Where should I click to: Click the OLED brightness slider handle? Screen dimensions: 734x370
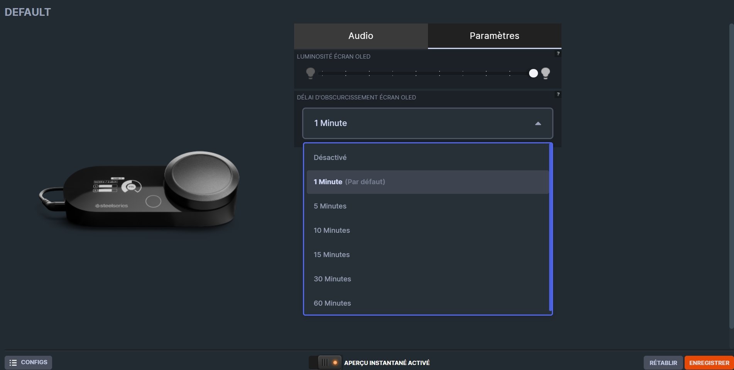tap(533, 73)
